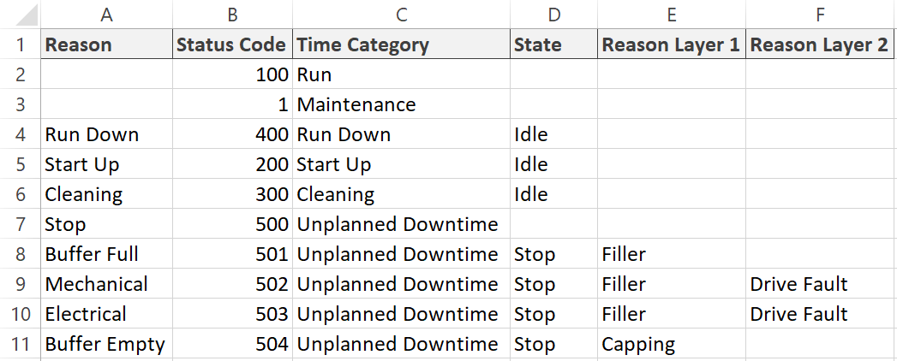Select the Buffer Full cell

(106, 253)
